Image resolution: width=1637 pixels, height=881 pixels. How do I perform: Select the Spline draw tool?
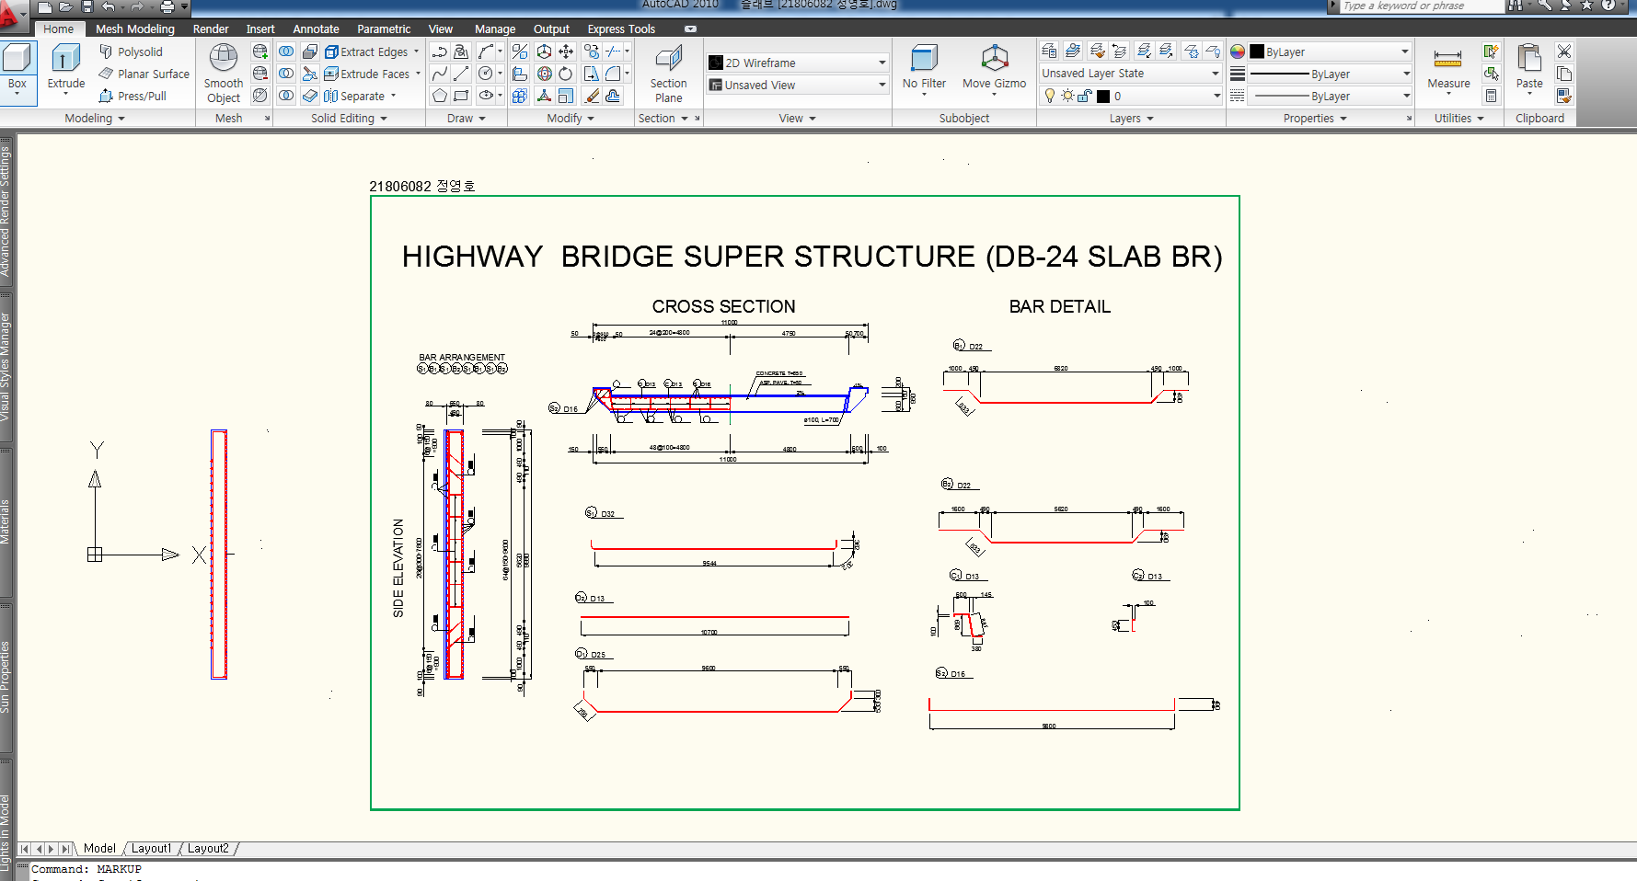[439, 74]
